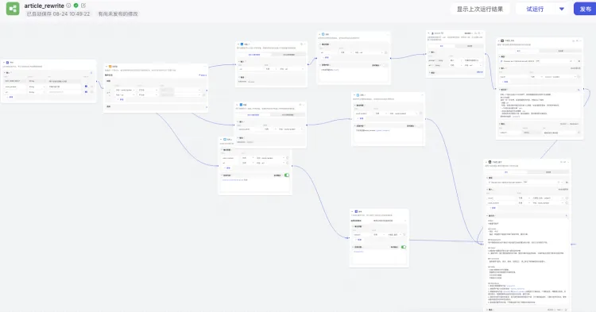Click the upper LLM node icon
596x312 pixels.
point(502,40)
